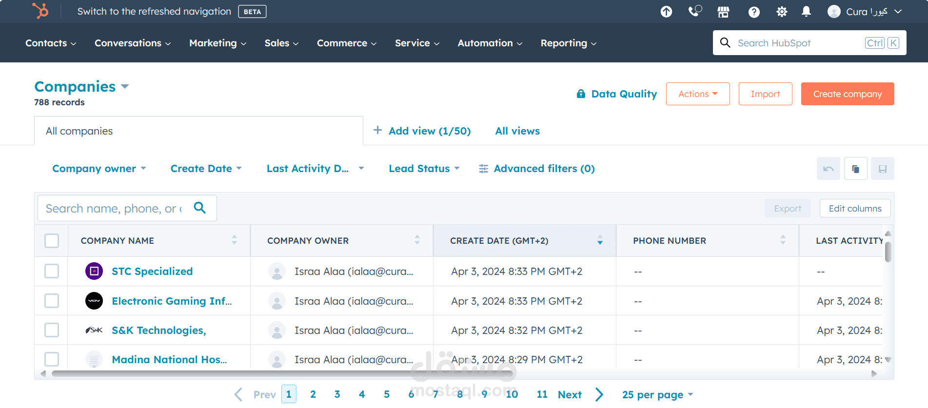The height and width of the screenshot is (408, 928).
Task: Click the search magnifier in the table search
Action: (x=200, y=208)
